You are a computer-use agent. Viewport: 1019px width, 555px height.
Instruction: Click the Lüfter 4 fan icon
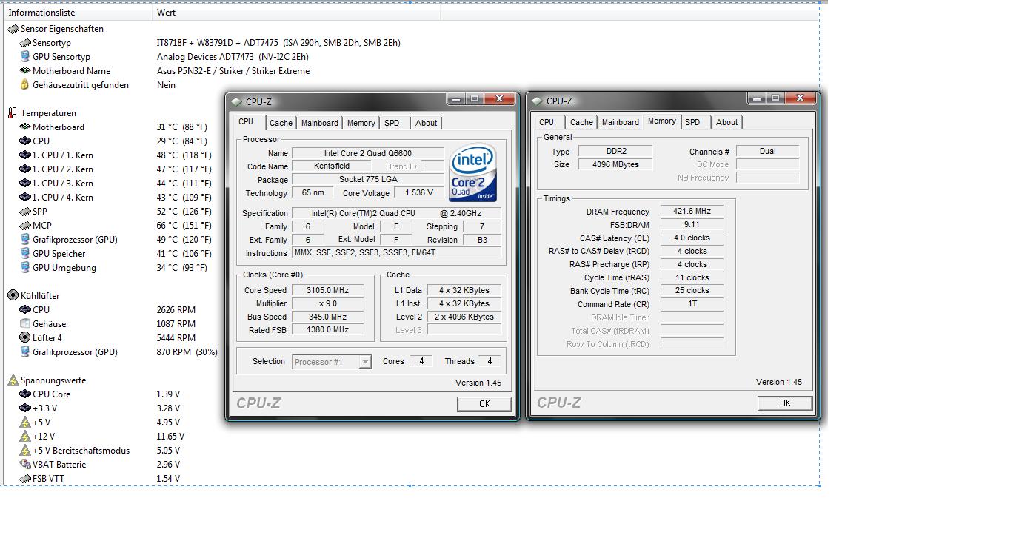tap(25, 338)
